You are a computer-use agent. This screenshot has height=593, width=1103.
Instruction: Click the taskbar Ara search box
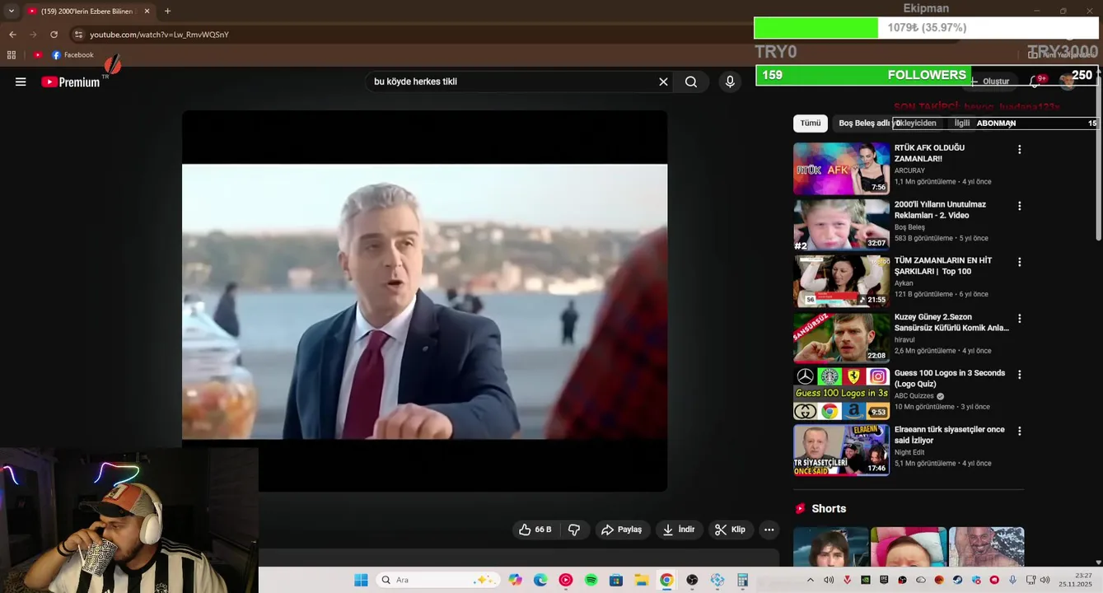click(x=439, y=580)
